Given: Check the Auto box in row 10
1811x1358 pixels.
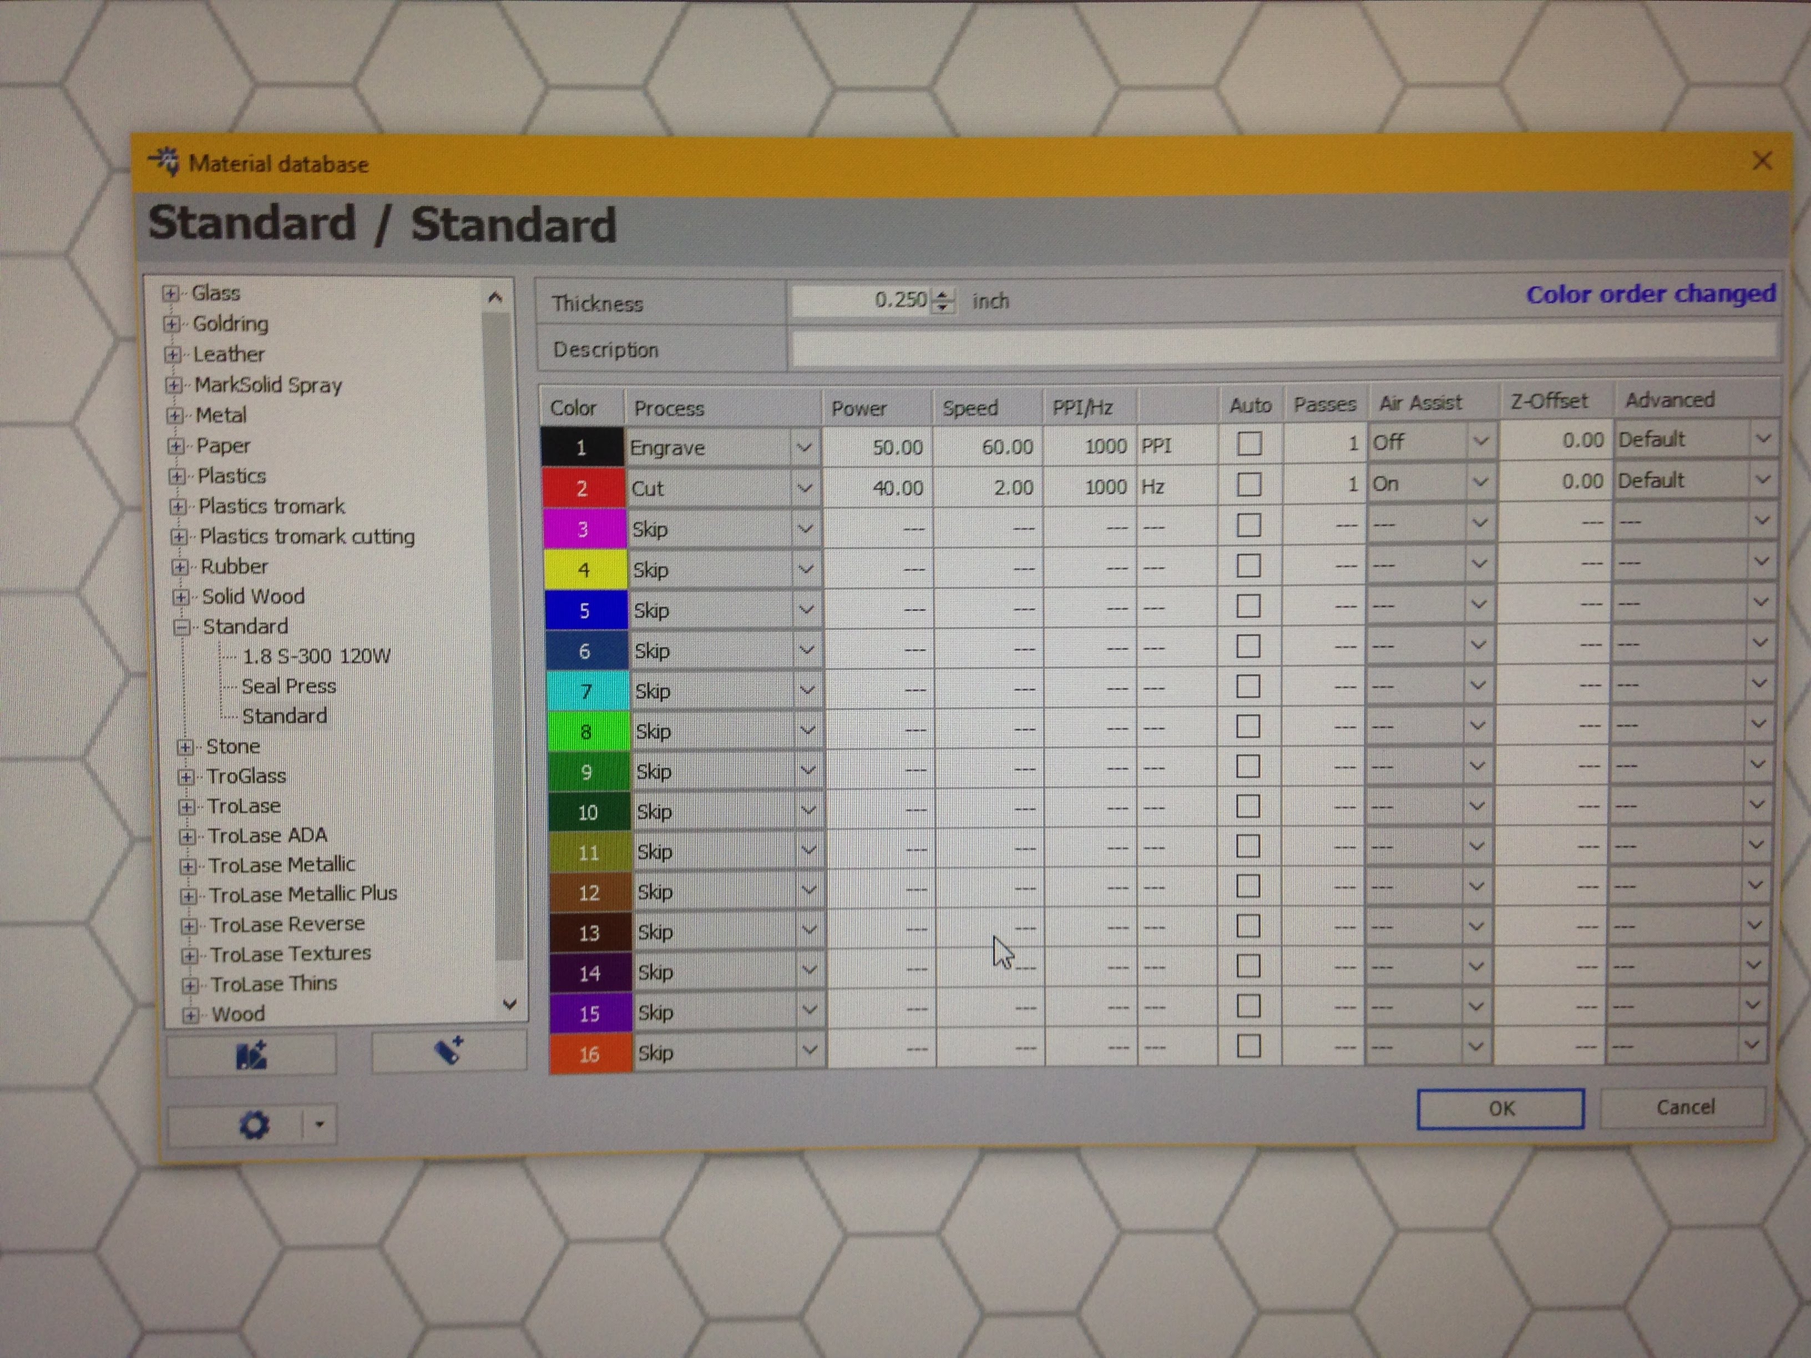Looking at the screenshot, I should pos(1248,807).
